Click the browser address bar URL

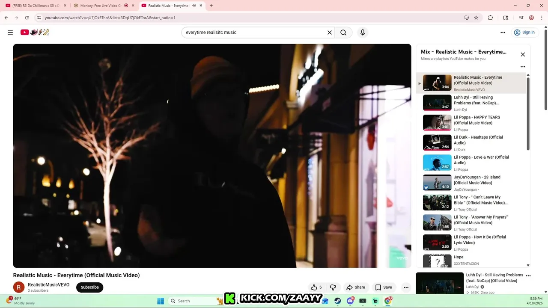(110, 18)
